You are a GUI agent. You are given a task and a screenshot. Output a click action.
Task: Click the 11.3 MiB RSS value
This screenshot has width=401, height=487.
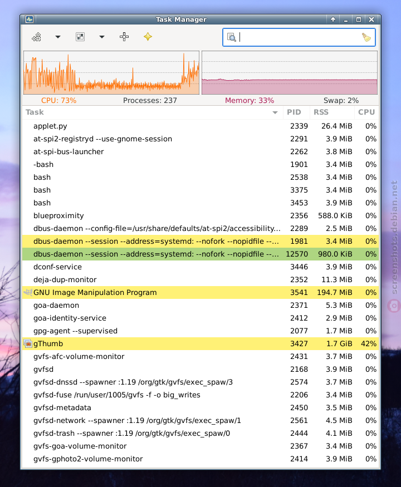coord(337,279)
